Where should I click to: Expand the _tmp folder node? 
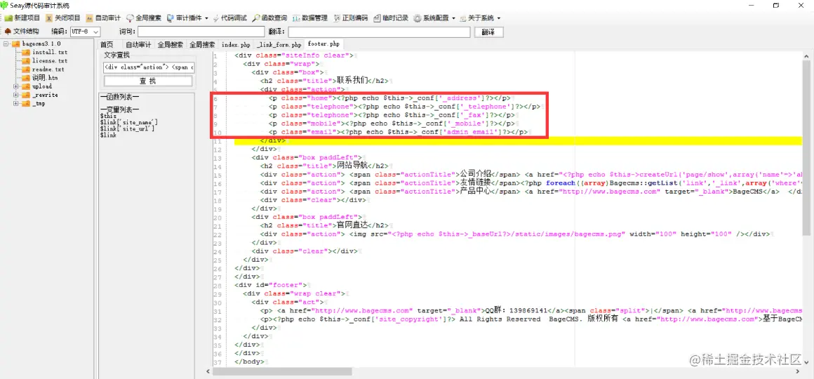[x=15, y=103]
